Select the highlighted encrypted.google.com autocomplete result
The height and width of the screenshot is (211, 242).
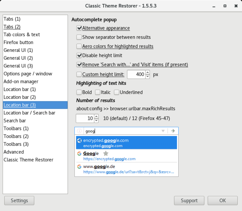pyautogui.click(x=127, y=142)
